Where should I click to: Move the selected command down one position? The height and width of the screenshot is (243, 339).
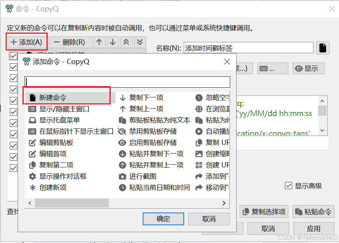pyautogui.click(x=112, y=42)
